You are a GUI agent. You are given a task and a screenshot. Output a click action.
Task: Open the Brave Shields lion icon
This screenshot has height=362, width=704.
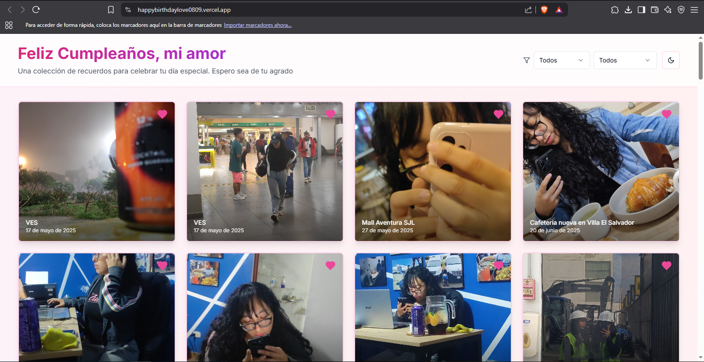[x=544, y=10]
